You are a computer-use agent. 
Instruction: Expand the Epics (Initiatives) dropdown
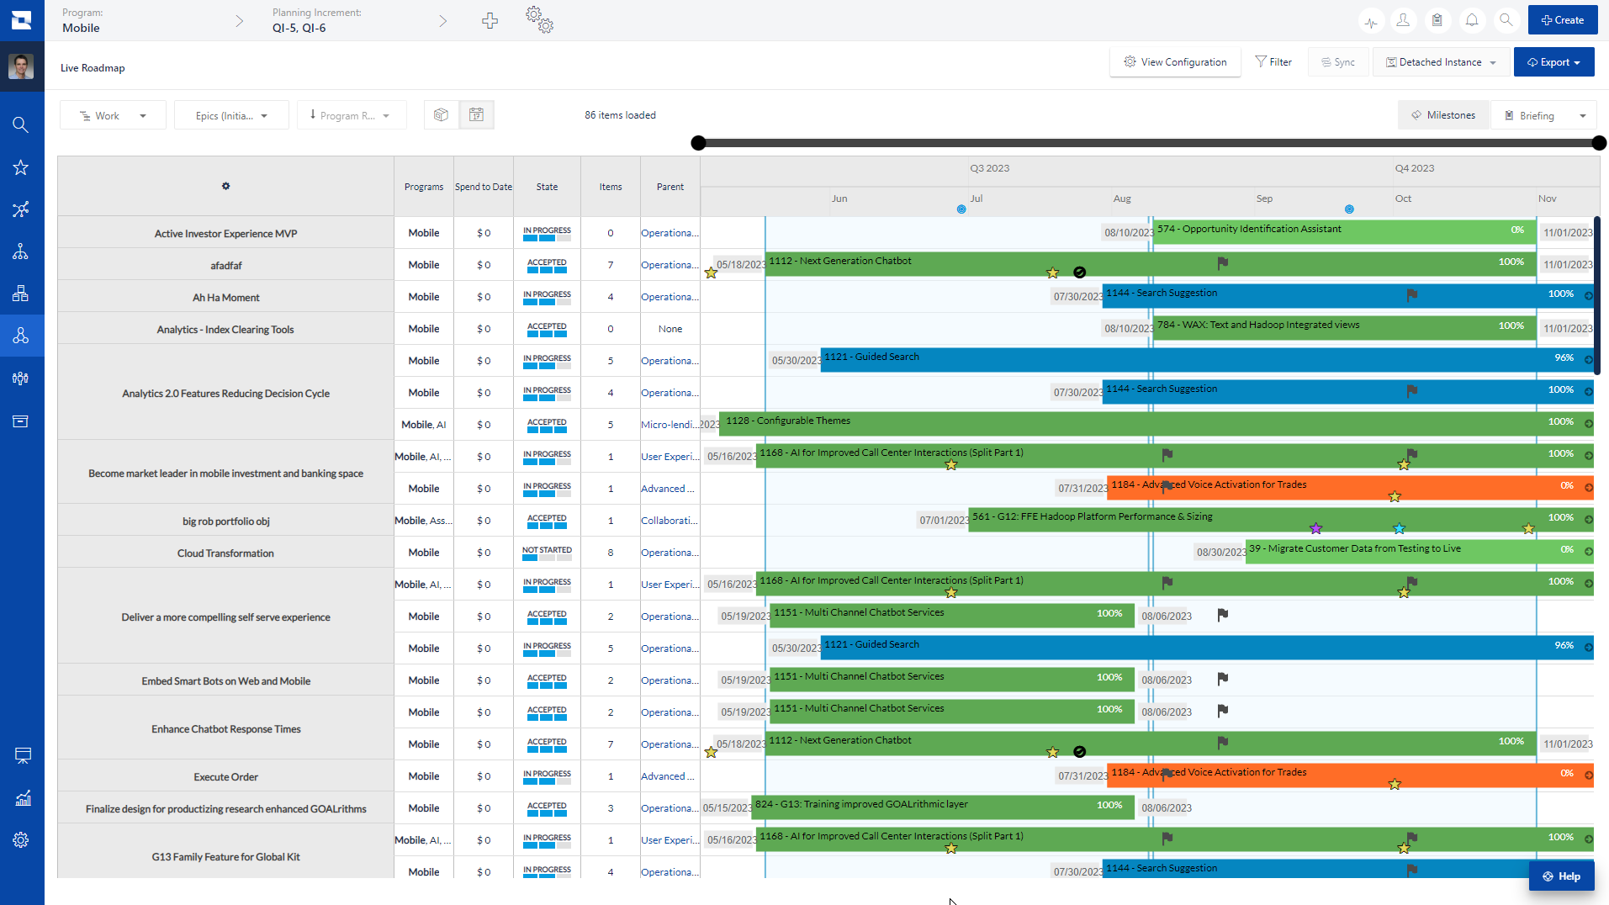[x=230, y=114]
